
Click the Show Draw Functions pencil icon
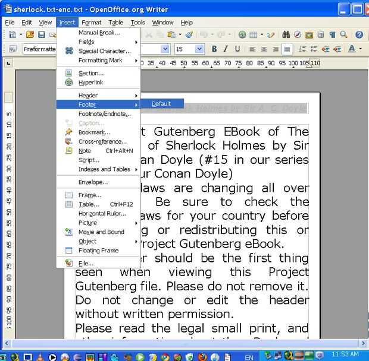point(271,35)
